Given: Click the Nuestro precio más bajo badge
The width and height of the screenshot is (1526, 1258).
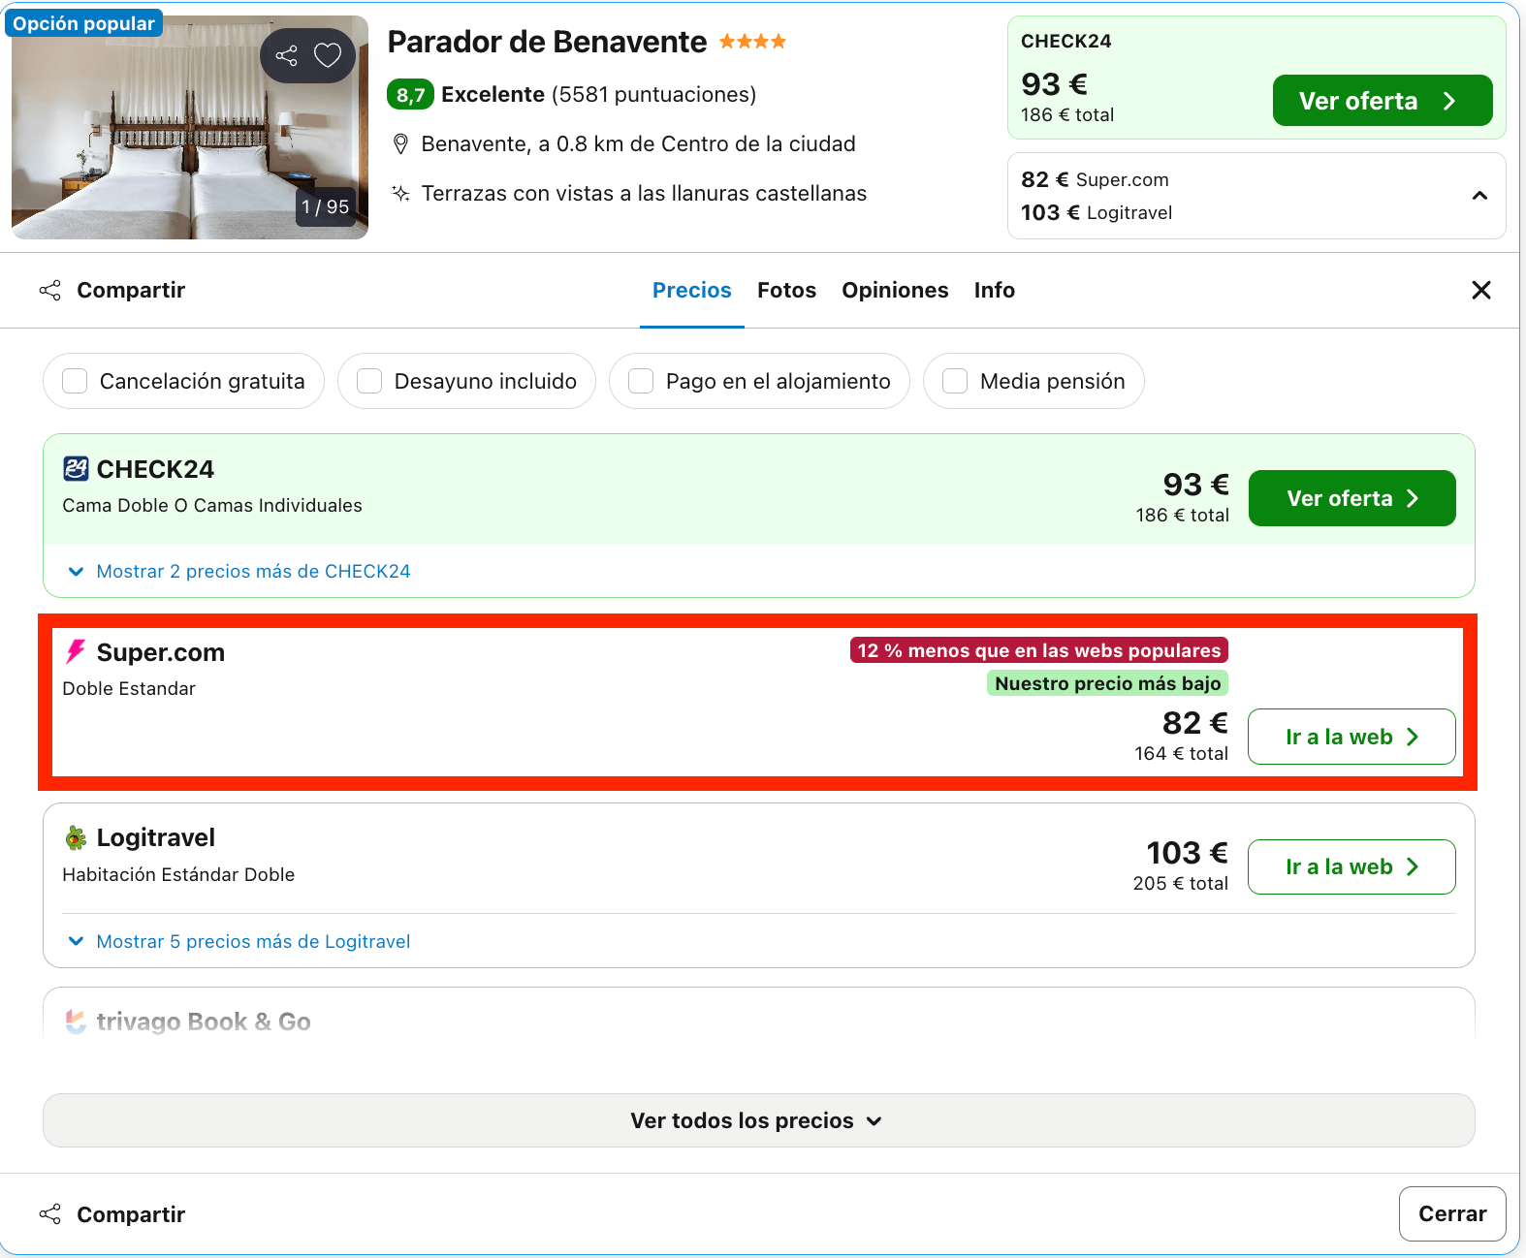Looking at the screenshot, I should point(1107,683).
